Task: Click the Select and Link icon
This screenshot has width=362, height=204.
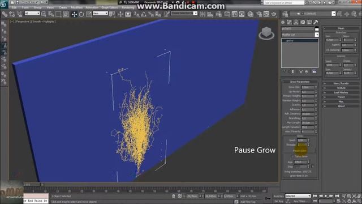Action: [x=5, y=14]
